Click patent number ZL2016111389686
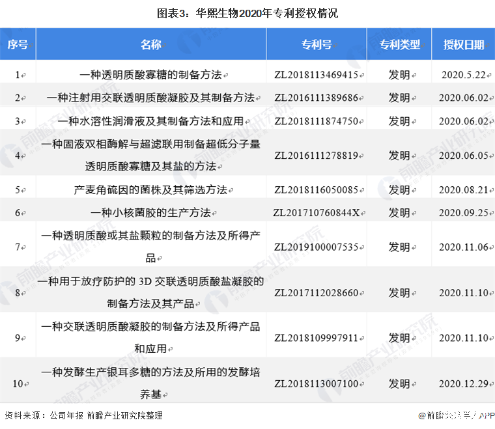Viewport: 495px width, 429px height. tap(317, 98)
